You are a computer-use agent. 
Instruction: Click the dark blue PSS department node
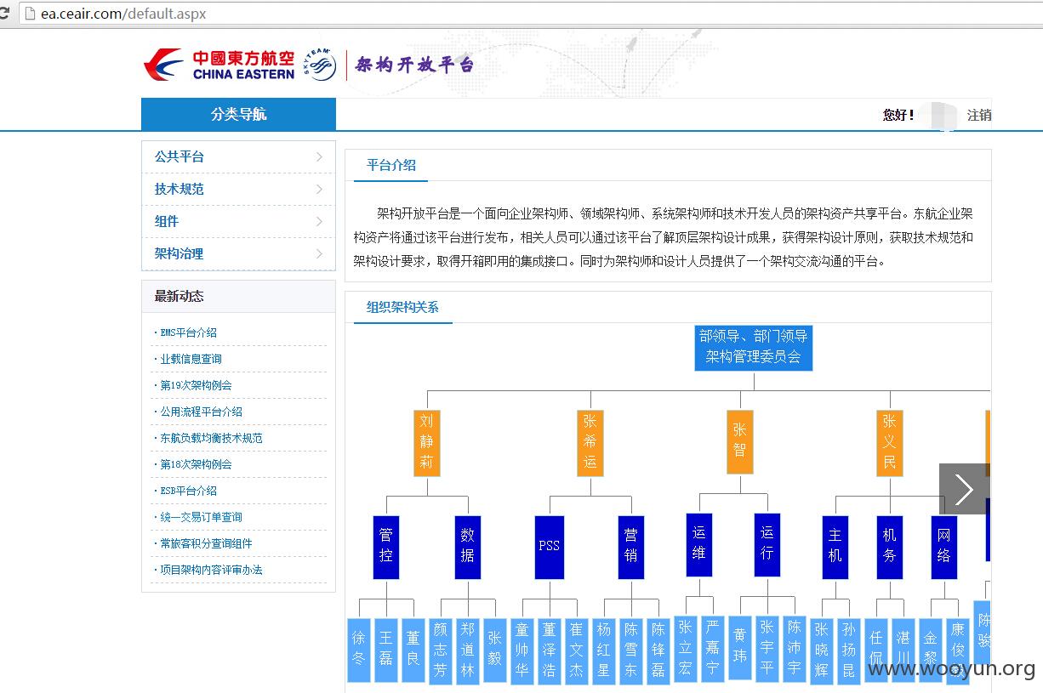(x=550, y=547)
